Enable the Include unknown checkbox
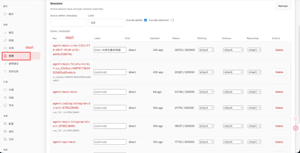This screenshot has width=300, height=153. (172, 20)
